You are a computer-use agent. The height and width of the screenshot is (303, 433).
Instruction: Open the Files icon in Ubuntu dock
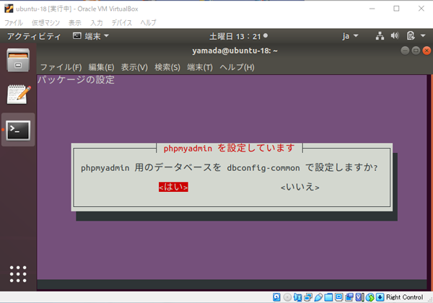(x=18, y=60)
